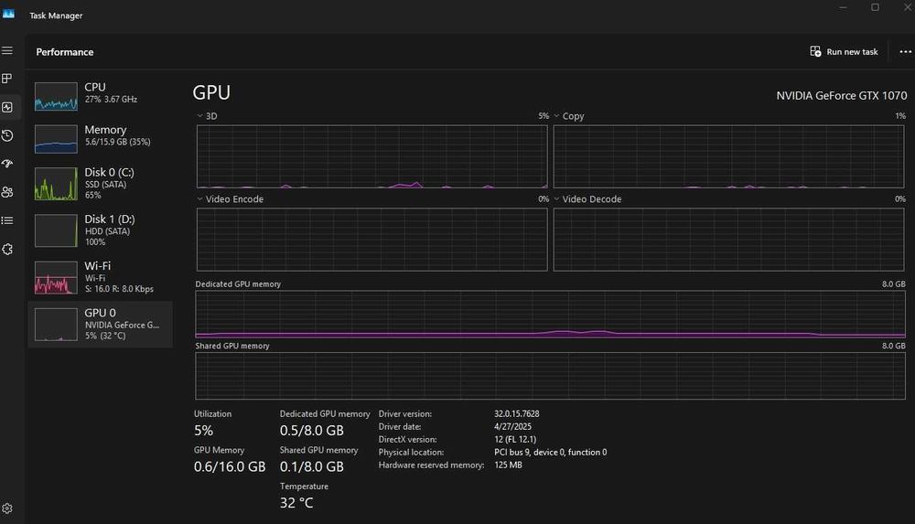Click the large GPU heading
Image resolution: width=915 pixels, height=524 pixels.
tap(211, 92)
